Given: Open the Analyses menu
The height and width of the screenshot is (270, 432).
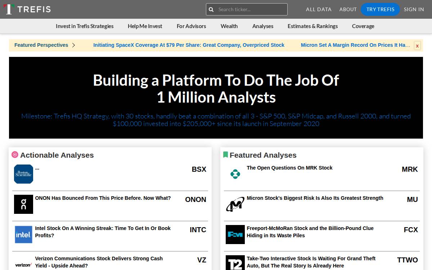Looking at the screenshot, I should coord(263,26).
